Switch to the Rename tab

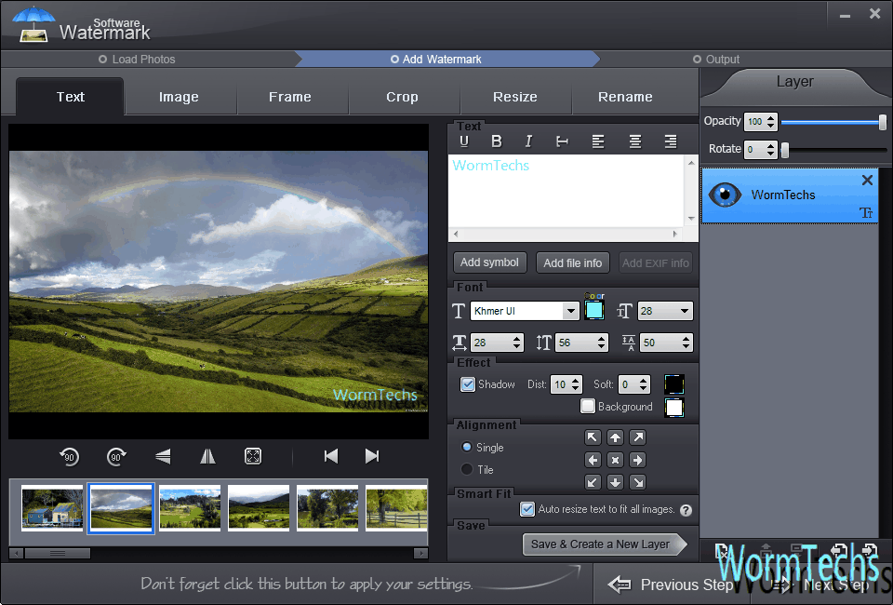point(625,97)
